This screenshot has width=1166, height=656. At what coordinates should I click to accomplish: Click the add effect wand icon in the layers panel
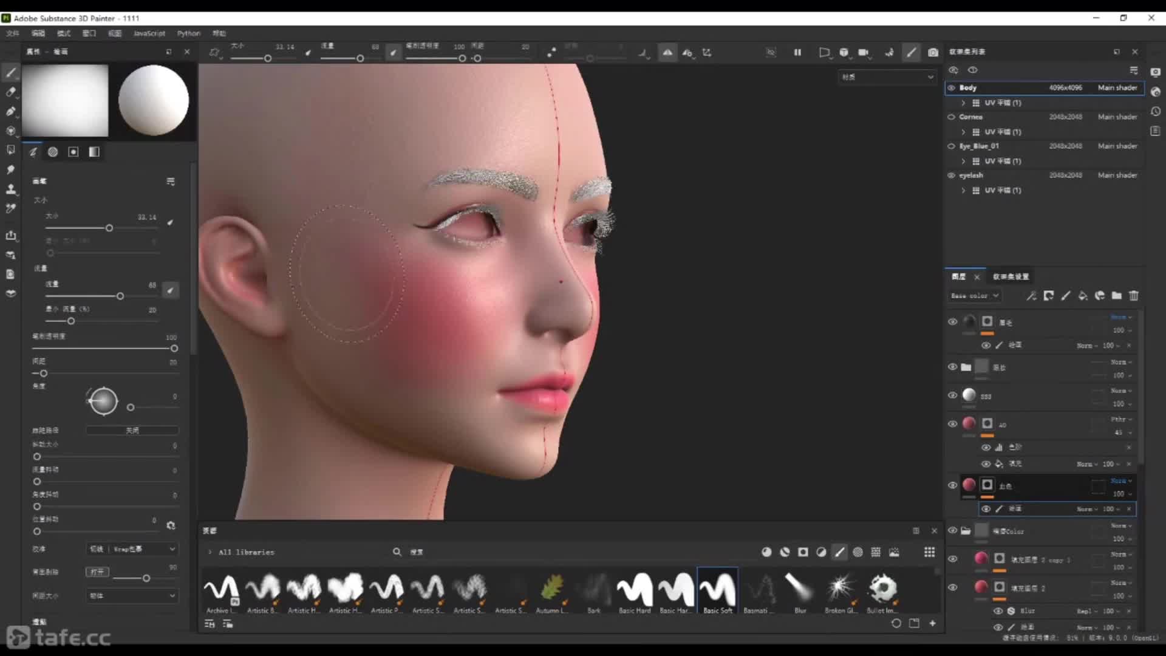(x=1032, y=296)
